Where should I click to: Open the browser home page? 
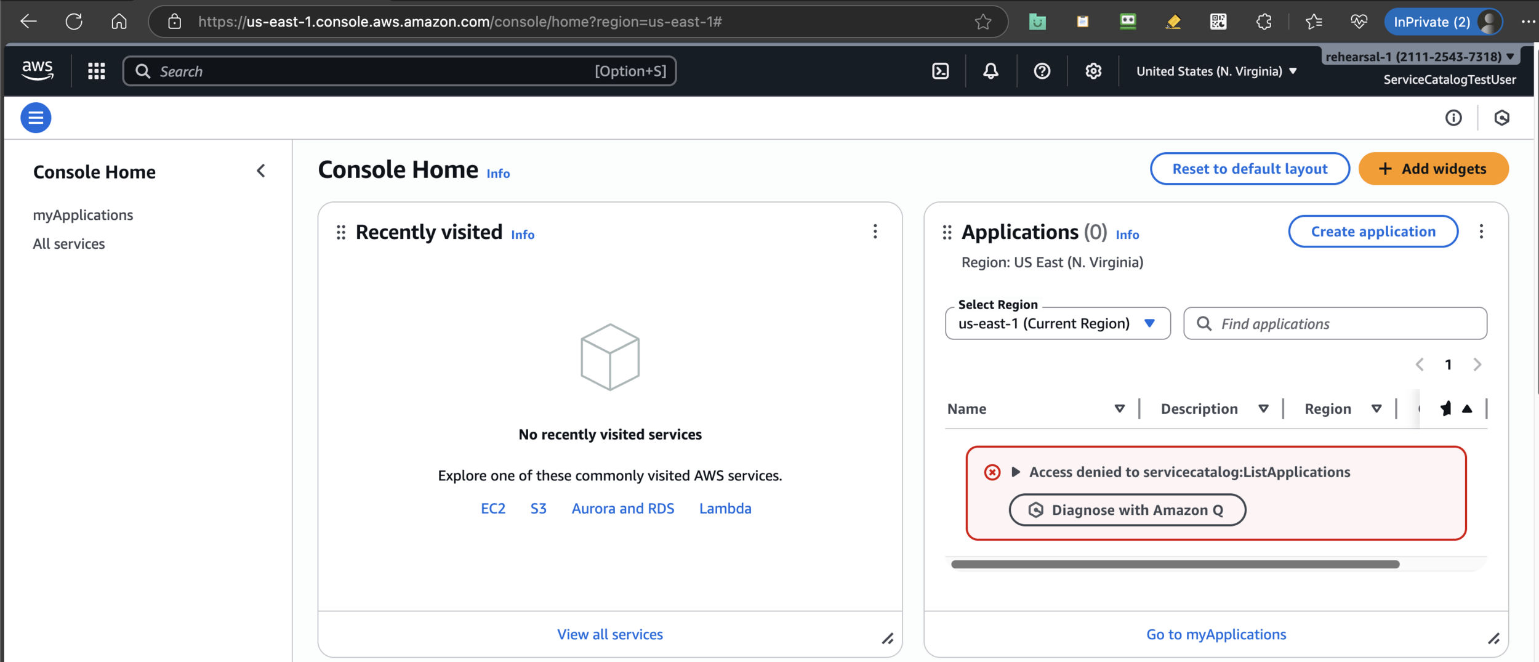[x=119, y=22]
